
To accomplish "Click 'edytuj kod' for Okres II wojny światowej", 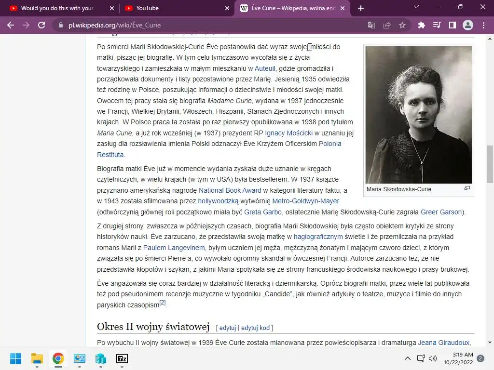I will pos(256,328).
